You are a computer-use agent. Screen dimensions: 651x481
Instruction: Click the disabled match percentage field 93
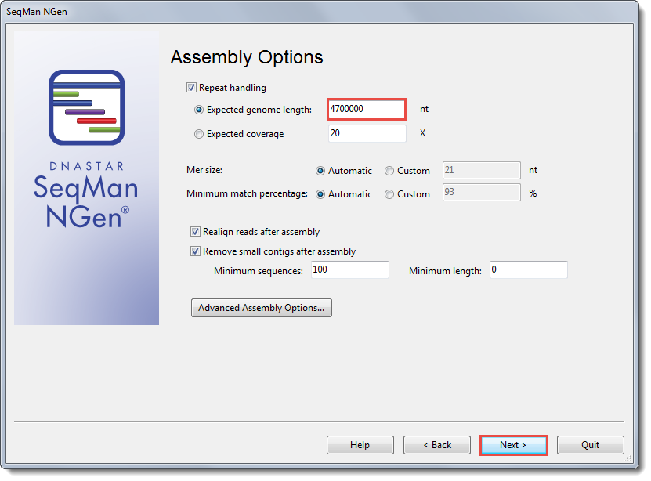click(482, 192)
